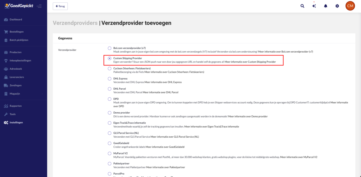Open notifications bell icon

326,6
